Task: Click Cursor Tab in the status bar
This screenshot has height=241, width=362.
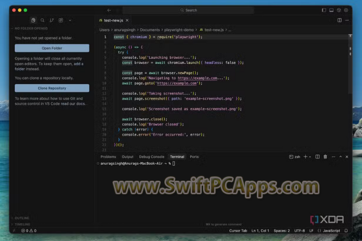Action: click(x=238, y=230)
